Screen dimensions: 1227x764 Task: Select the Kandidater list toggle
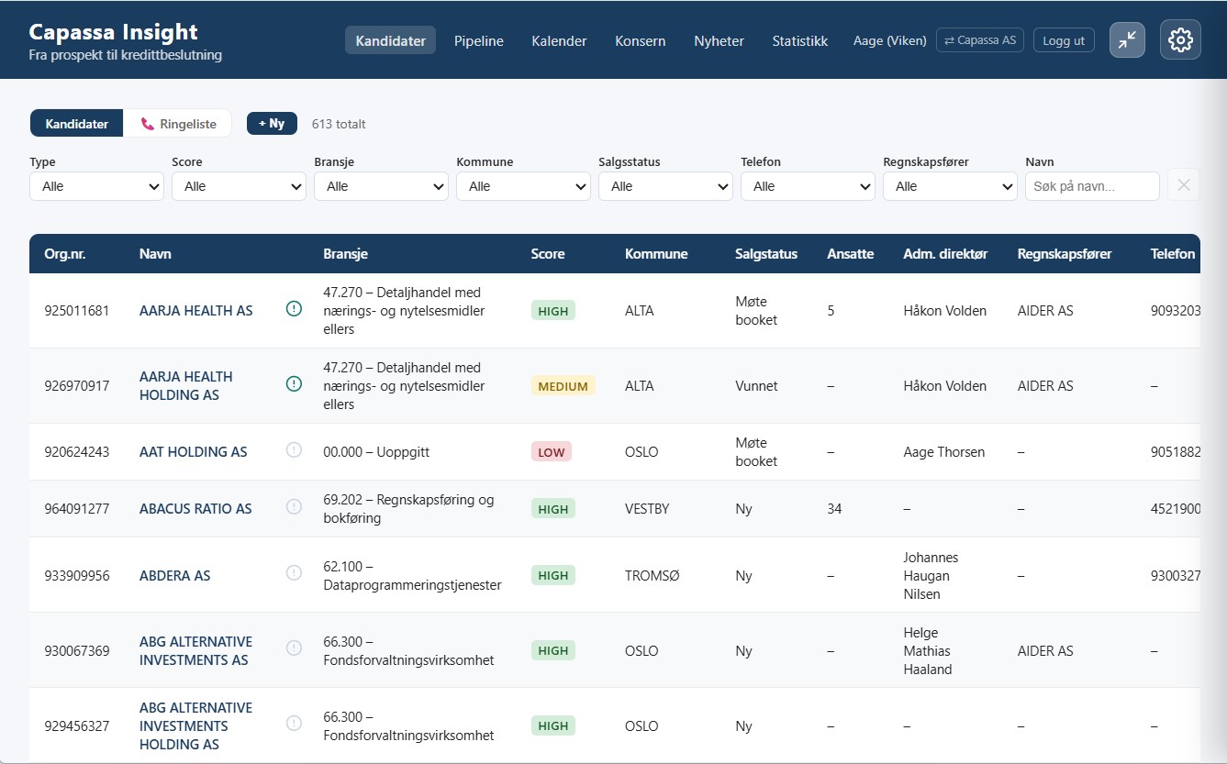click(77, 124)
